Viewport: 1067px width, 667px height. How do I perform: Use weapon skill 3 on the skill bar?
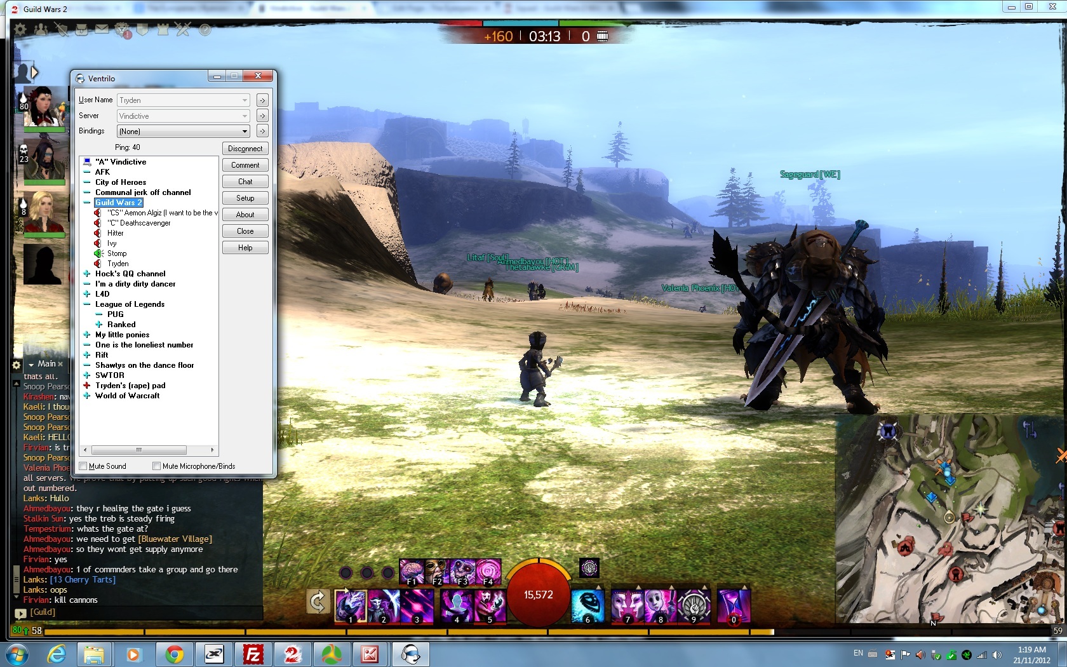(x=417, y=606)
